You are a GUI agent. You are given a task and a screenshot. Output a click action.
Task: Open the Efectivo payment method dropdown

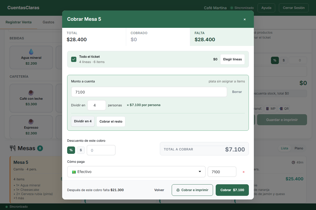(136, 172)
